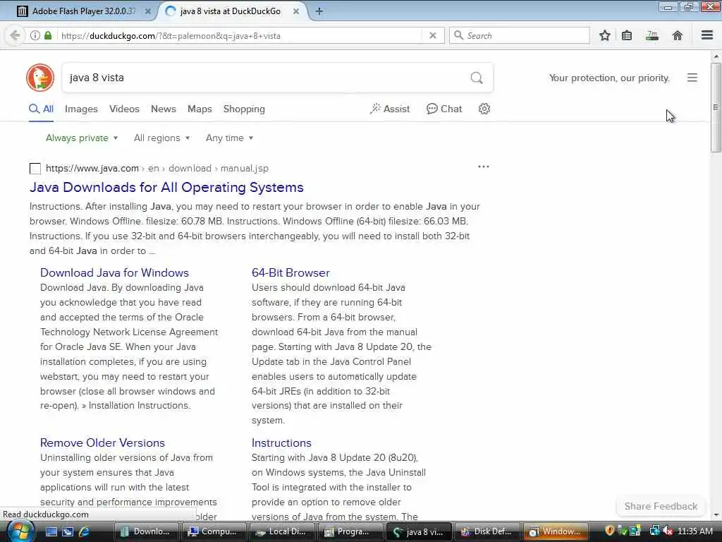The width and height of the screenshot is (722, 542).
Task: Go back using the browser back arrow
Action: pyautogui.click(x=15, y=35)
